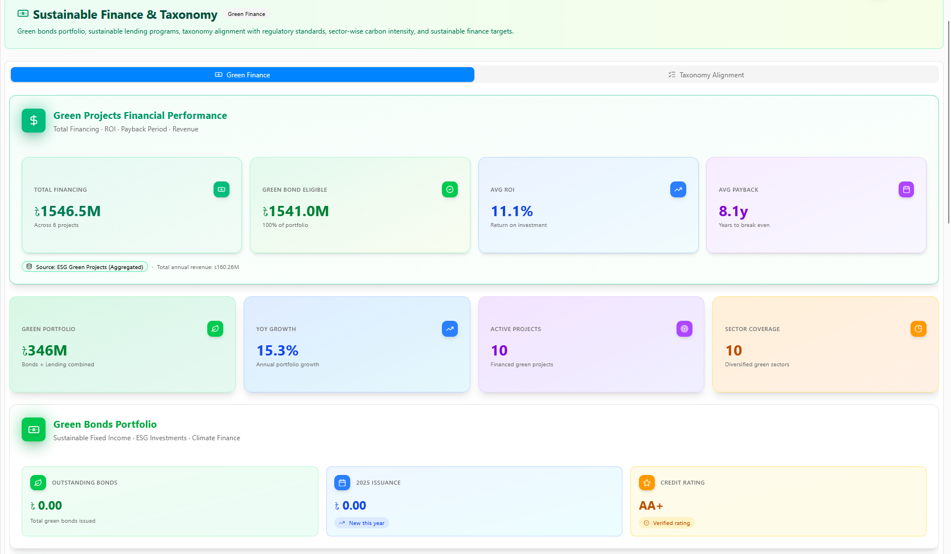This screenshot has width=951, height=554.
Task: Click the pie chart icon in Sector Coverage card
Action: (x=918, y=329)
